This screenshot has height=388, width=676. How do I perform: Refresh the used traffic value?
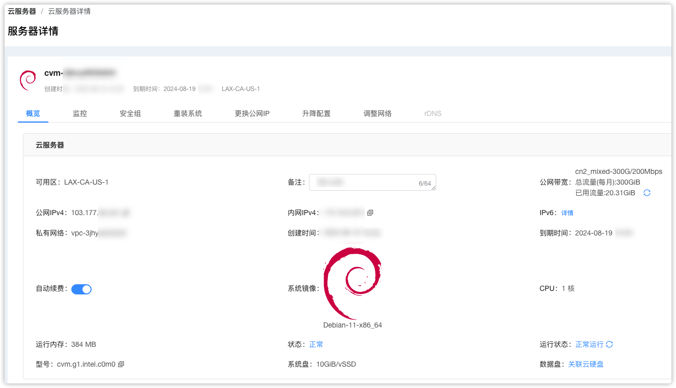(647, 193)
